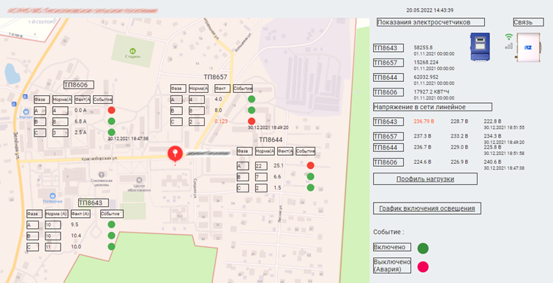Click the blue electricity meter icon
The height and width of the screenshot is (283, 553).
[480, 48]
